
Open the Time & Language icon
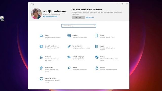pos(69,57)
